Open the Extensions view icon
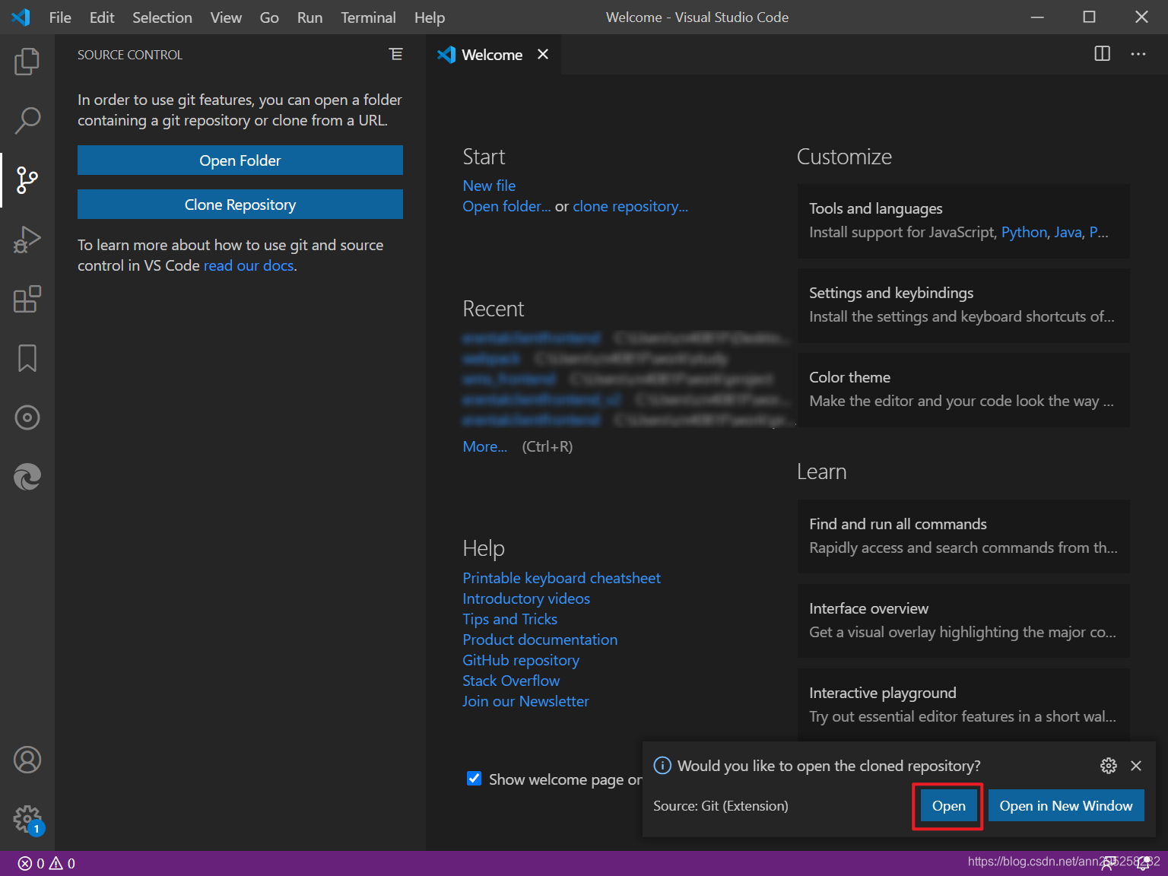Screen dimensions: 1168x876 pos(27,299)
